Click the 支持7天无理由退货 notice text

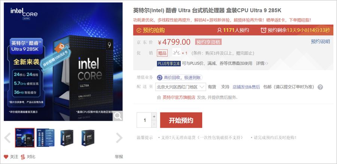point(202,137)
